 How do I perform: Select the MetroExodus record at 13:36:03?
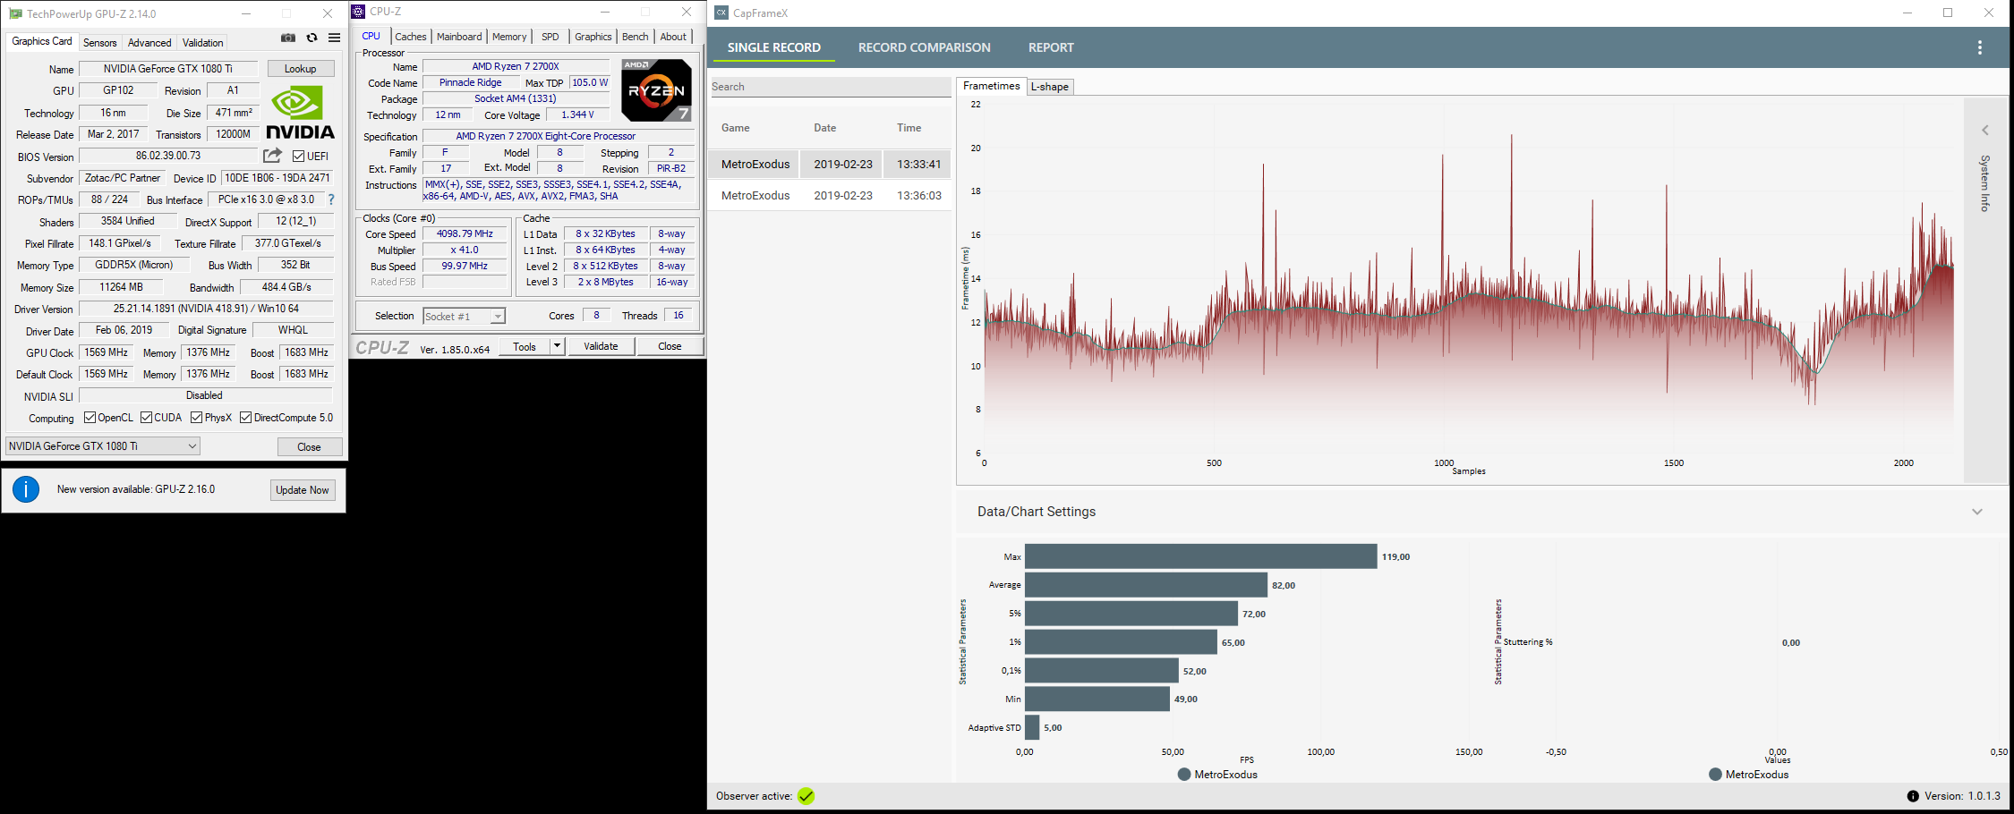(830, 195)
